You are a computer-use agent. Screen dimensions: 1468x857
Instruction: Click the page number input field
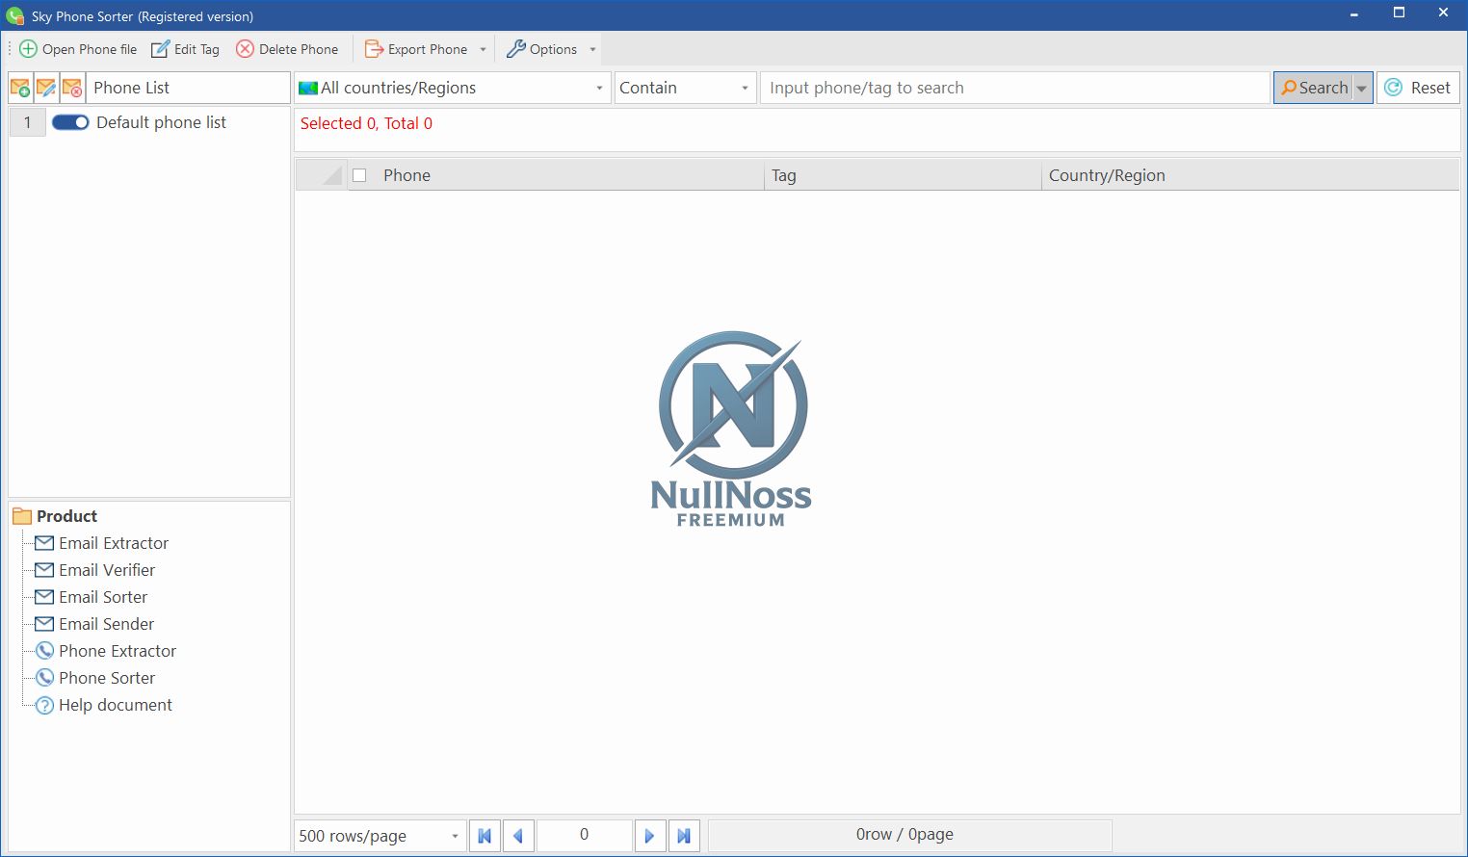584,835
